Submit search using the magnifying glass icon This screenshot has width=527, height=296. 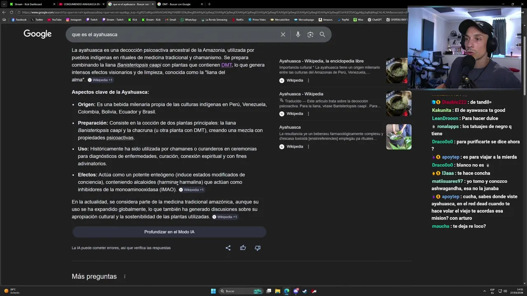pos(322,35)
